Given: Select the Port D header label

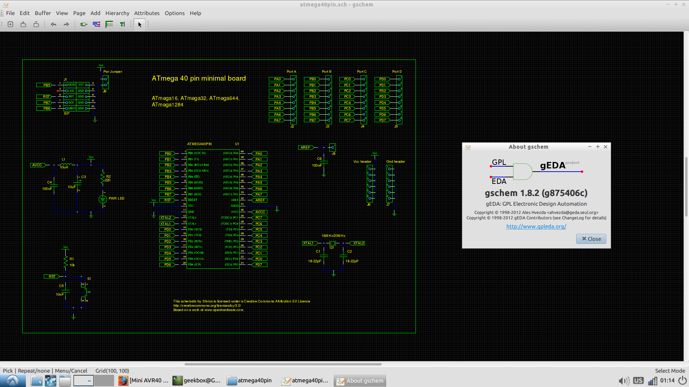Looking at the screenshot, I should pyautogui.click(x=397, y=72).
